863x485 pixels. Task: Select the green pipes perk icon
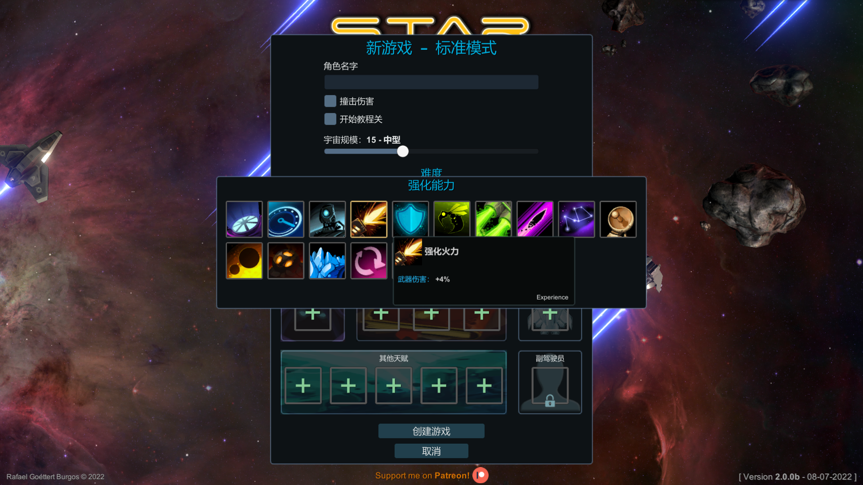pos(494,219)
